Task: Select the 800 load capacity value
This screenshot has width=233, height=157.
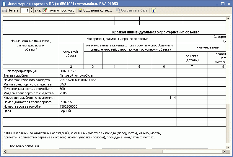Action: click(118, 89)
